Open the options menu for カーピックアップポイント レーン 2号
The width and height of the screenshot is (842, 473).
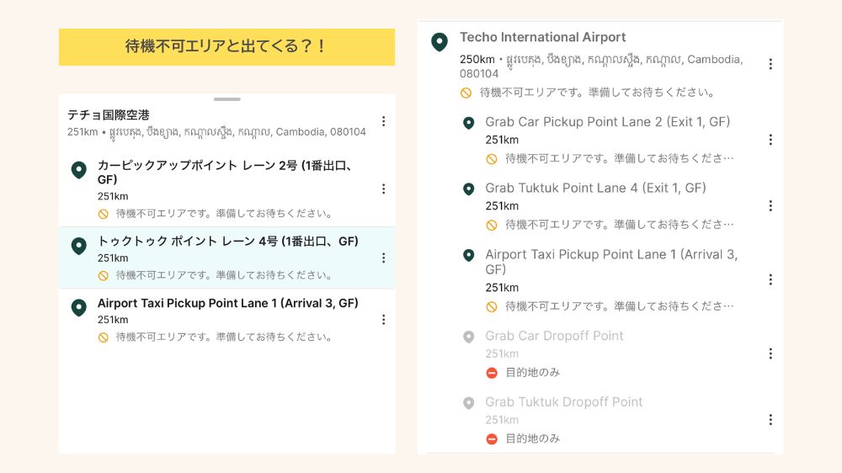pyautogui.click(x=383, y=189)
